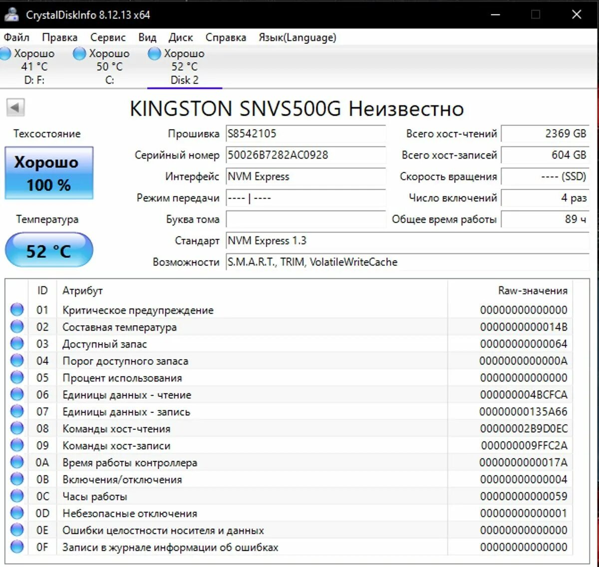Viewport: 599px width, 567px height.
Task: Click status orb for attribute 0A
Action: 17,462
